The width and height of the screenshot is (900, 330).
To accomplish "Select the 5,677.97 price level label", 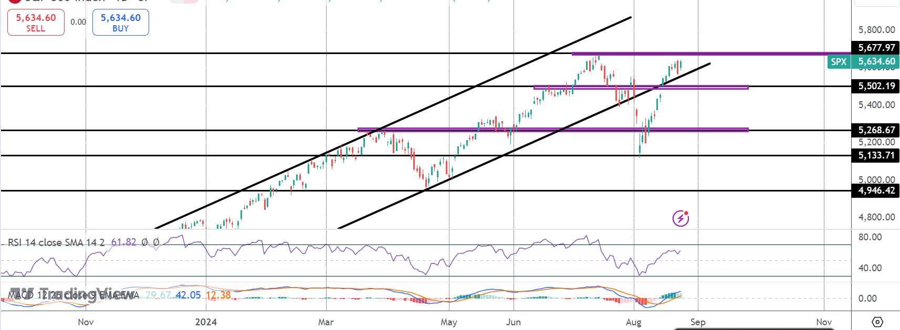I will tap(876, 48).
